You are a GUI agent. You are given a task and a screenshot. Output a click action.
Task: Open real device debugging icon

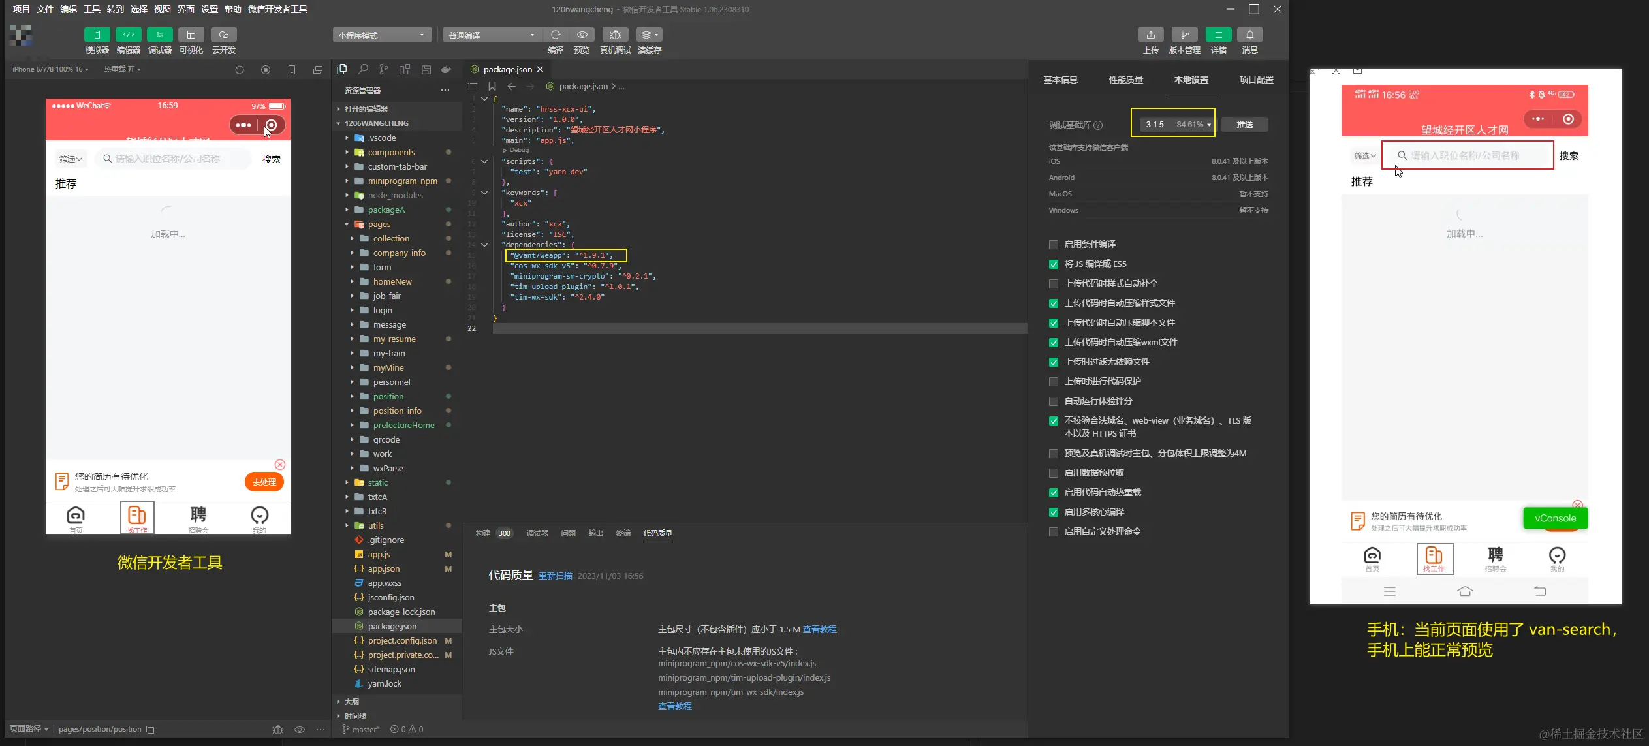coord(615,35)
